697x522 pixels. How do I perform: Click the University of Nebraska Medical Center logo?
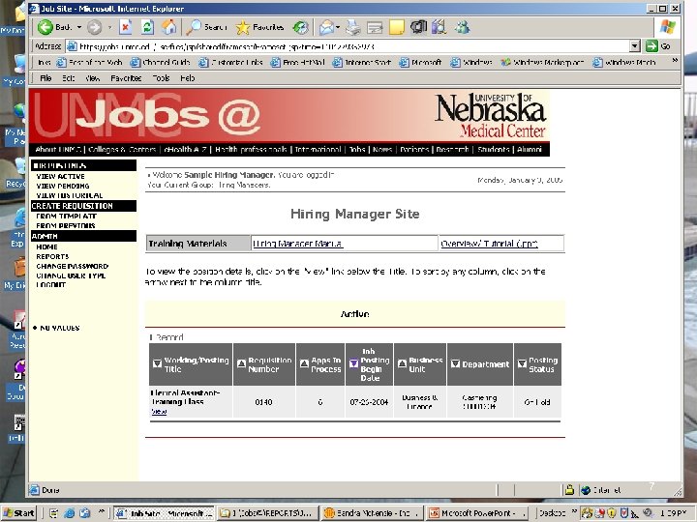[490, 115]
